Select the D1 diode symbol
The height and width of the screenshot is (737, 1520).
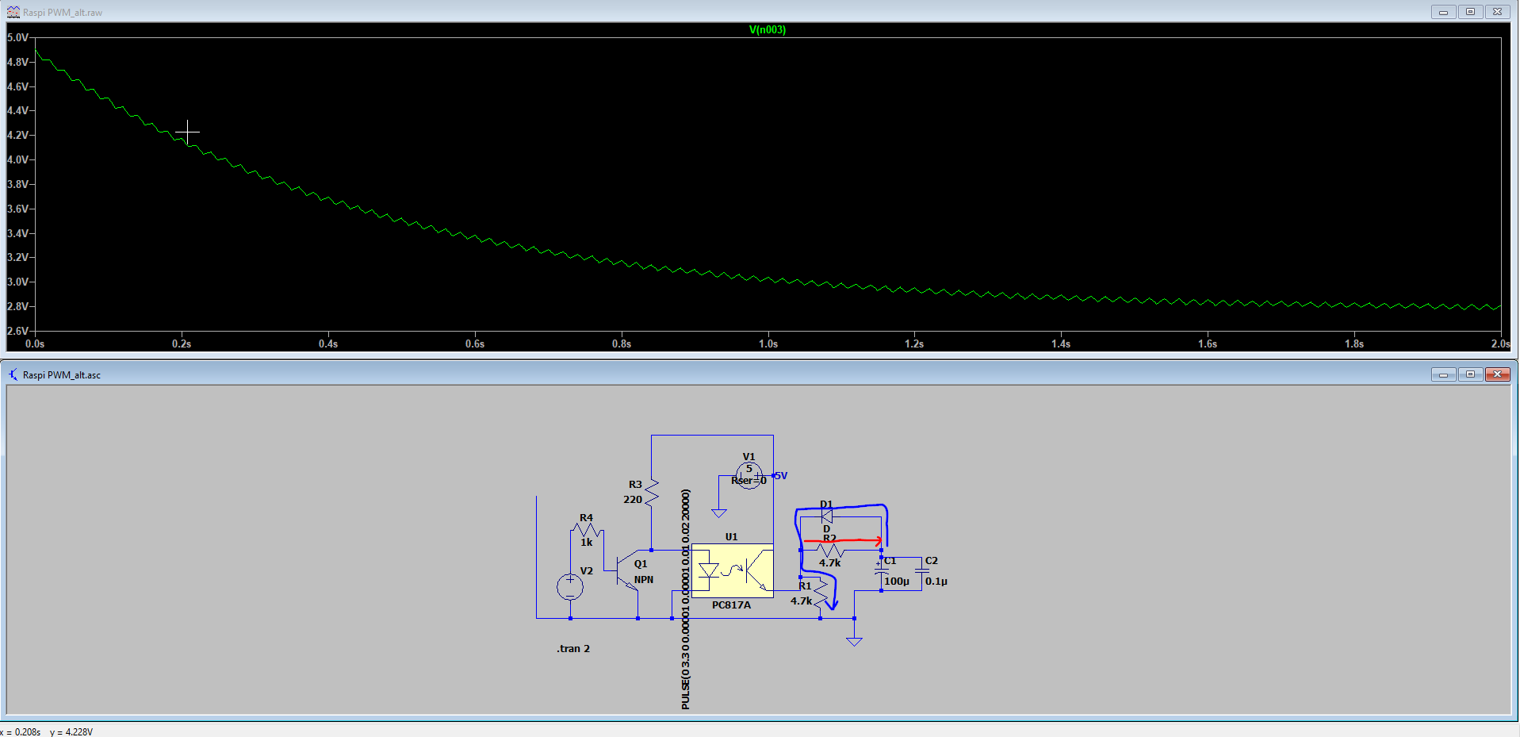point(827,516)
